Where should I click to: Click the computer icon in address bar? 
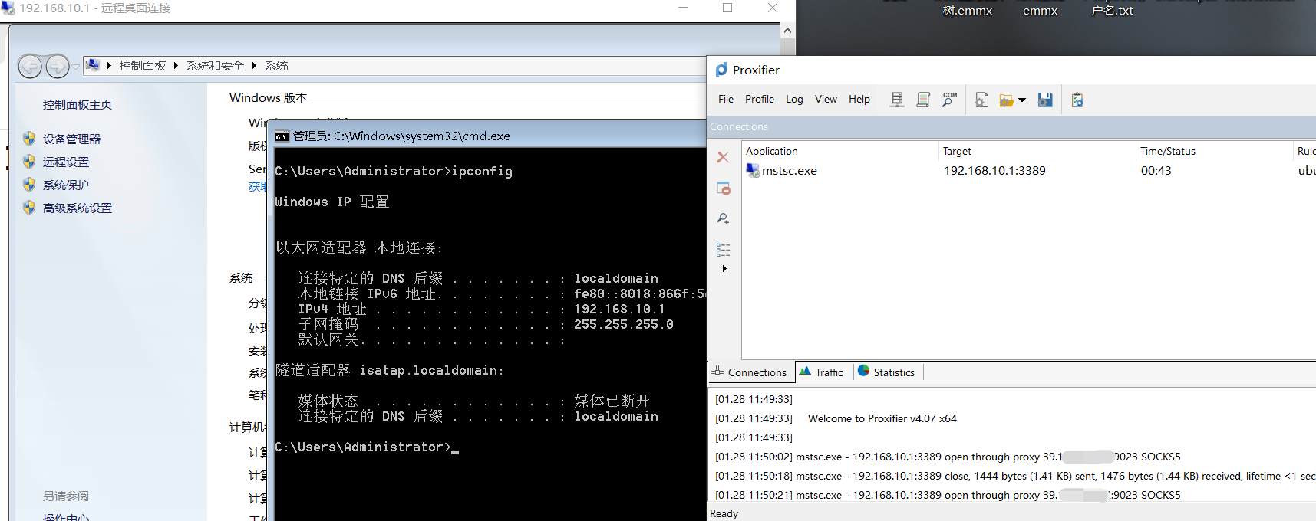tap(92, 65)
